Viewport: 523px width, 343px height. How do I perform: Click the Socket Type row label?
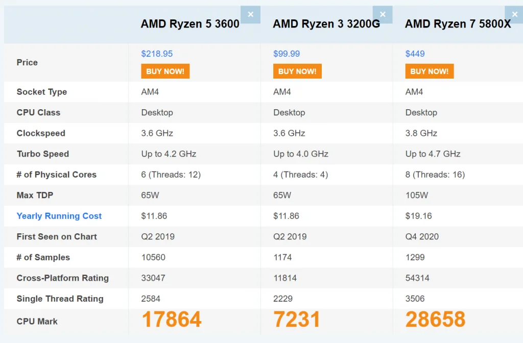tap(42, 92)
